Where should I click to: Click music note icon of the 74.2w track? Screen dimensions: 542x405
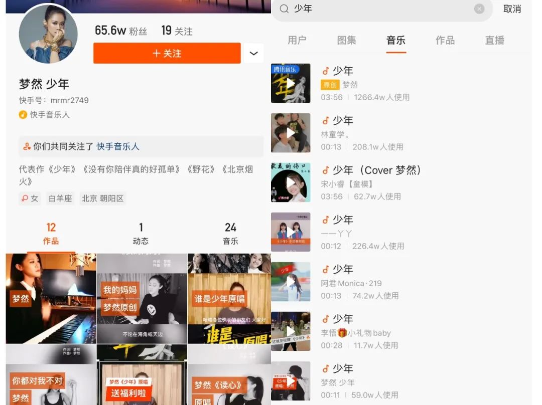325,269
